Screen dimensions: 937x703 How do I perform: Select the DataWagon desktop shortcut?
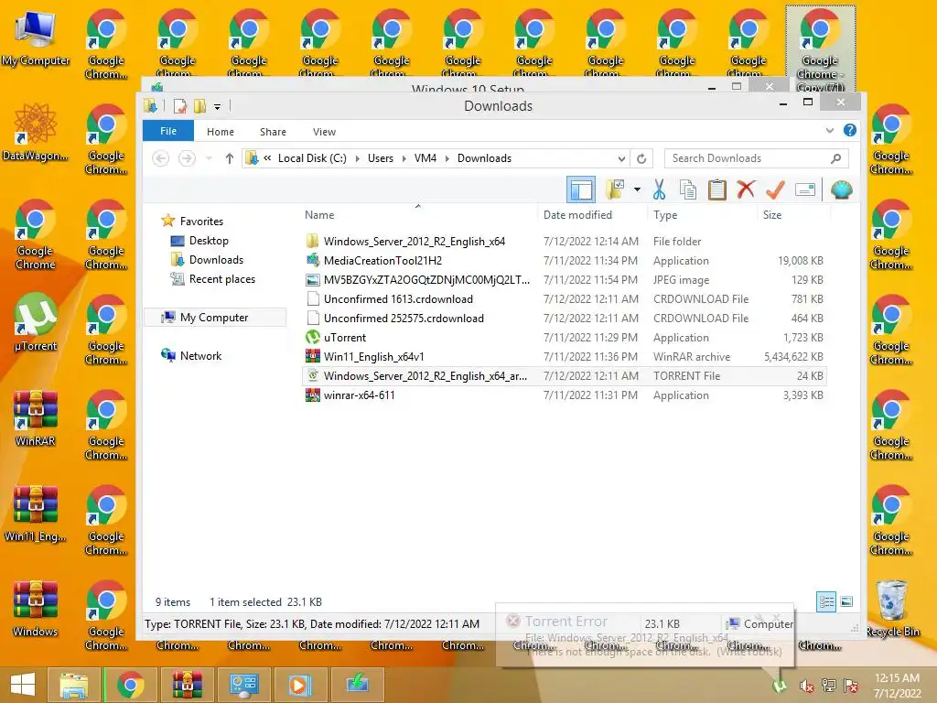[x=36, y=132]
